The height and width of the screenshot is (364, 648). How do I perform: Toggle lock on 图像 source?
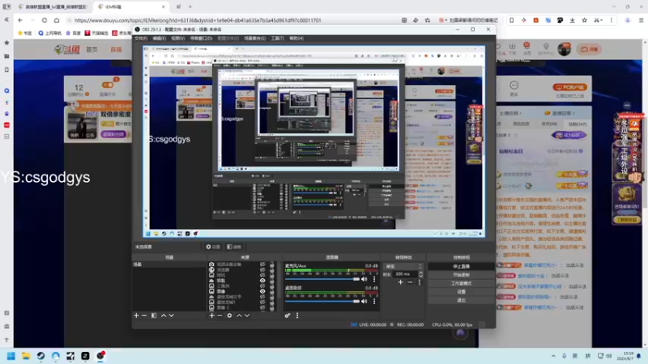271,291
